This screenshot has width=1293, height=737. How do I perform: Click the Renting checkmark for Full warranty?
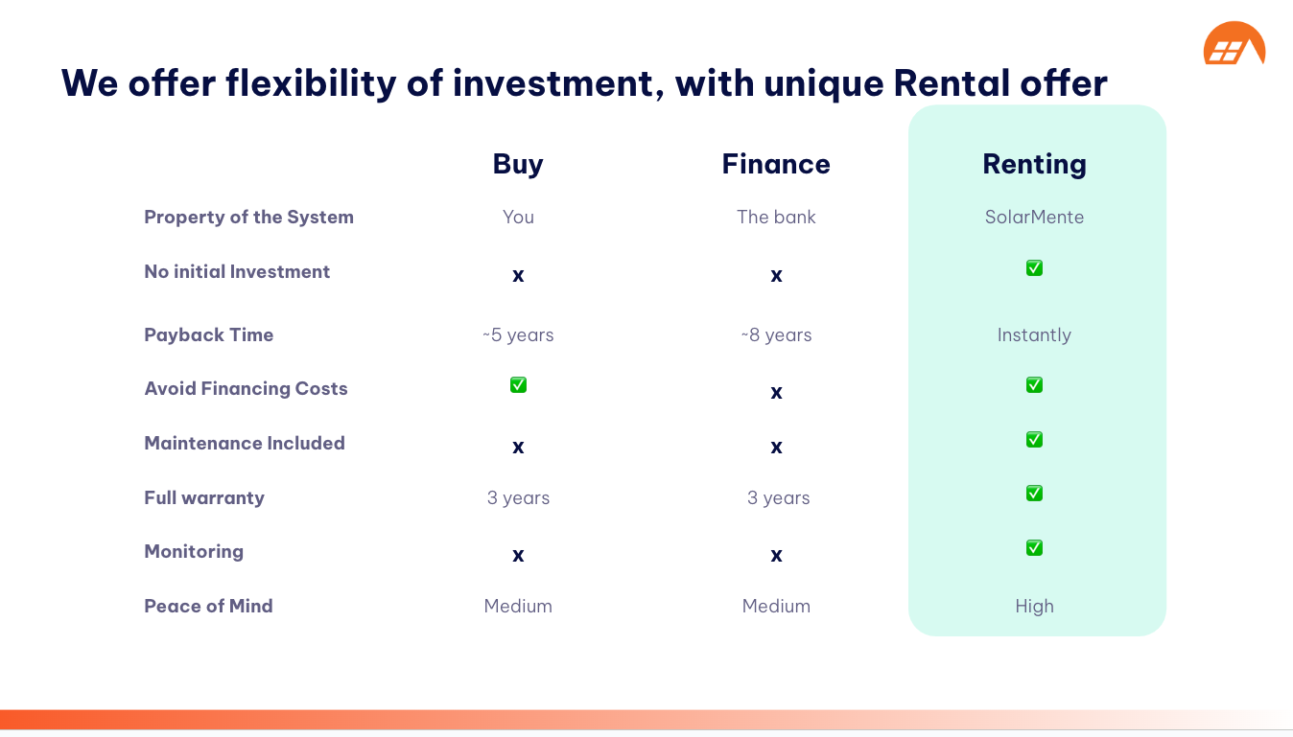pos(1034,494)
